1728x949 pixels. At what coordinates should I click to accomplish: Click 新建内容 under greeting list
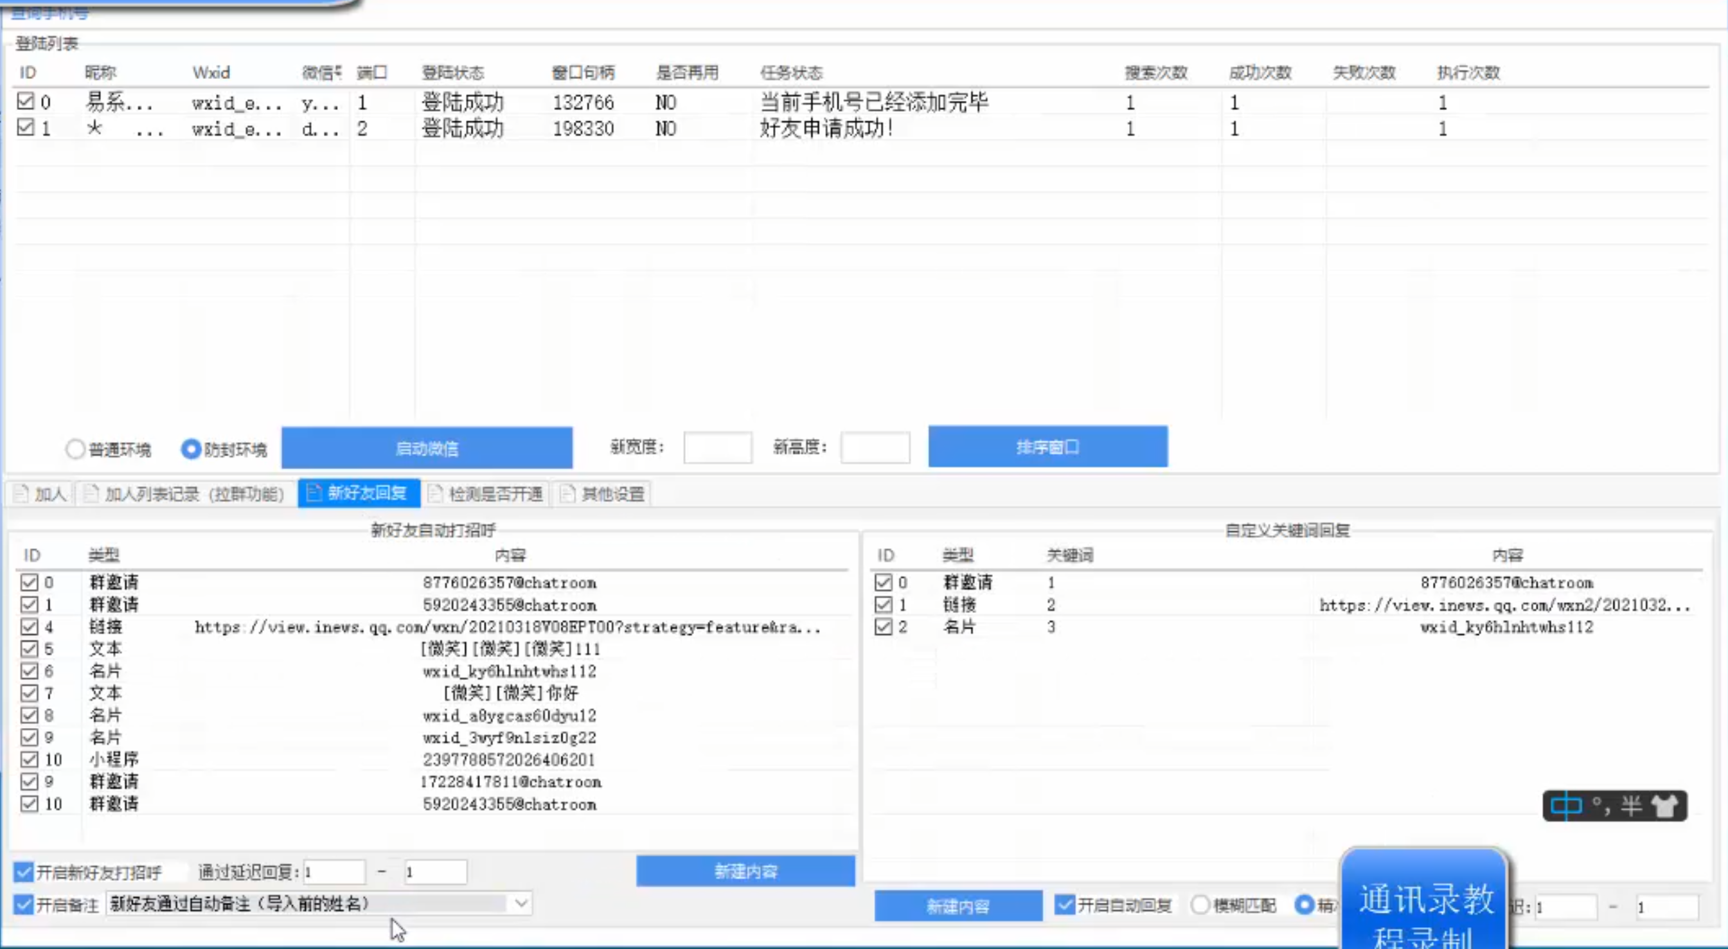pos(745,871)
